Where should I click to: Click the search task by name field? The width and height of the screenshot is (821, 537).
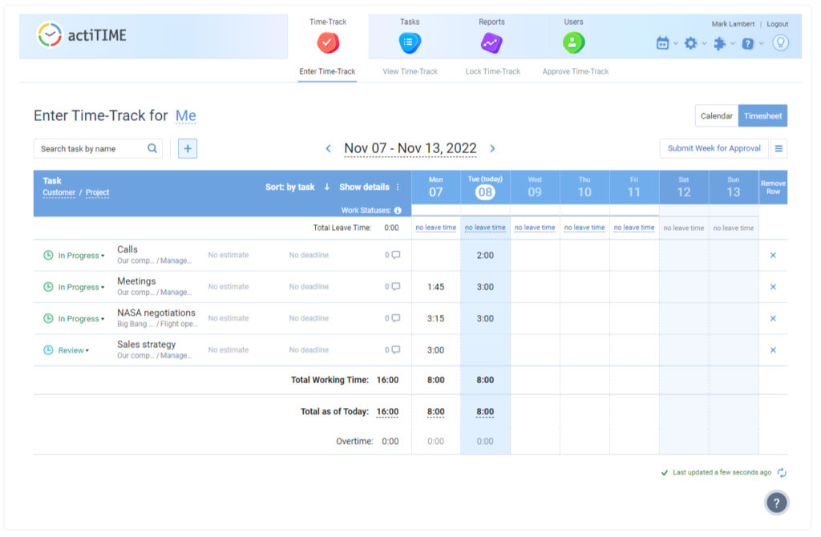coord(88,148)
